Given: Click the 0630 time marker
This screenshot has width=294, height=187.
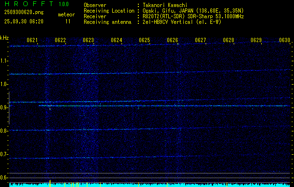Looking at the screenshot, I should [x=285, y=40].
